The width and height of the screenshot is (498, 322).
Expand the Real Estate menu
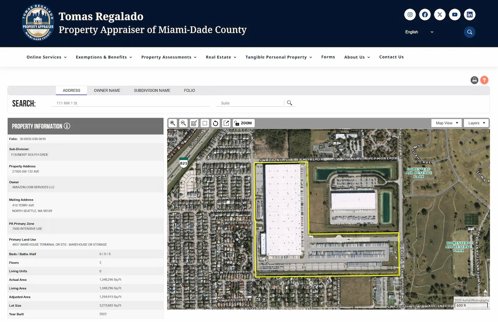click(x=221, y=57)
